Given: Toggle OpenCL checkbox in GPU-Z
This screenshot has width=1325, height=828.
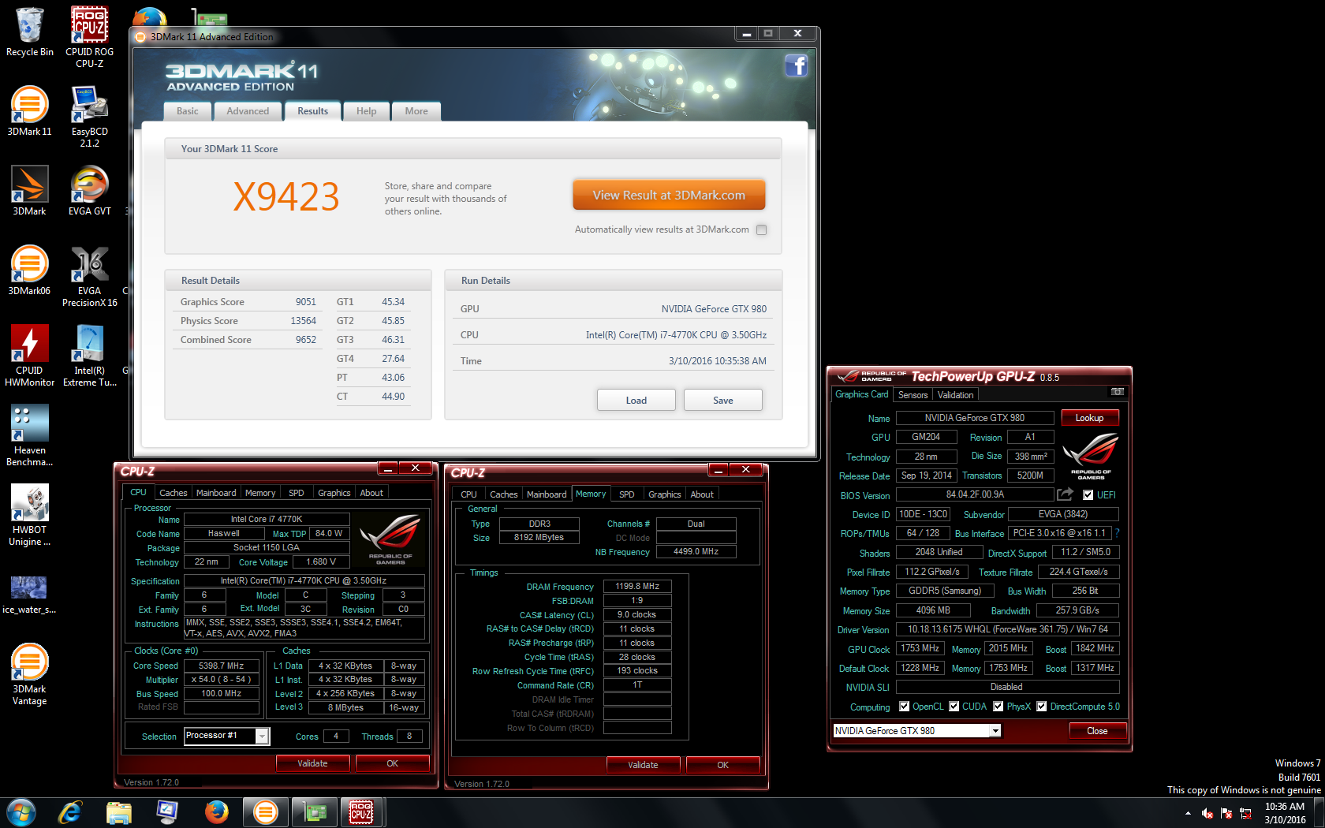Looking at the screenshot, I should coord(905,707).
